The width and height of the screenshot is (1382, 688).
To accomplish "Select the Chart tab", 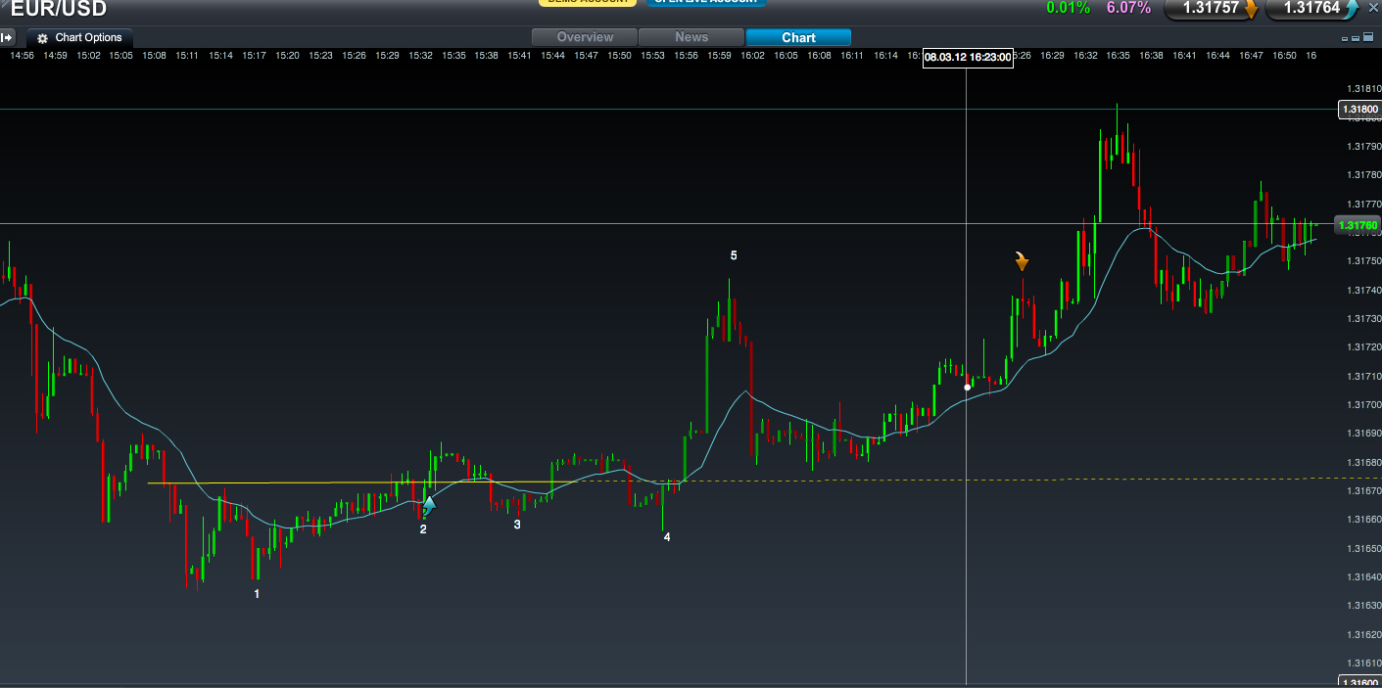I will (798, 37).
